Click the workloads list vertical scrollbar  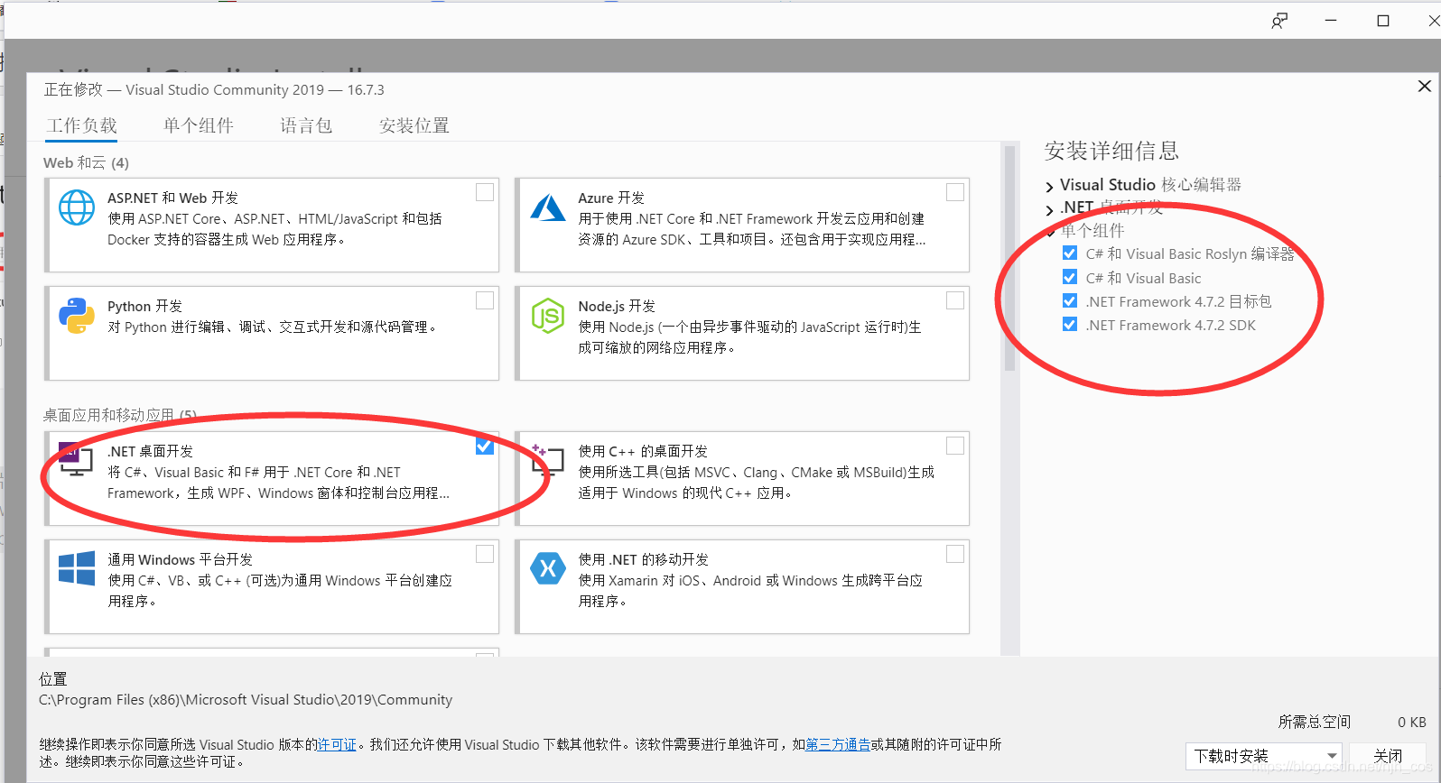pyautogui.click(x=1009, y=258)
